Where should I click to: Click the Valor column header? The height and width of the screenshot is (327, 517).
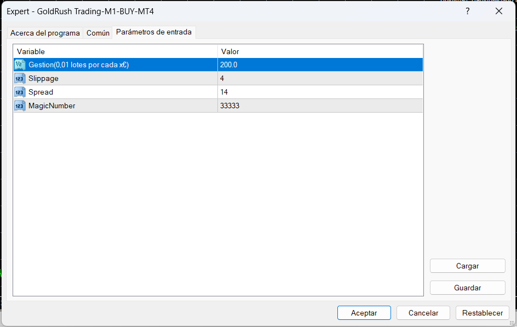coord(320,51)
